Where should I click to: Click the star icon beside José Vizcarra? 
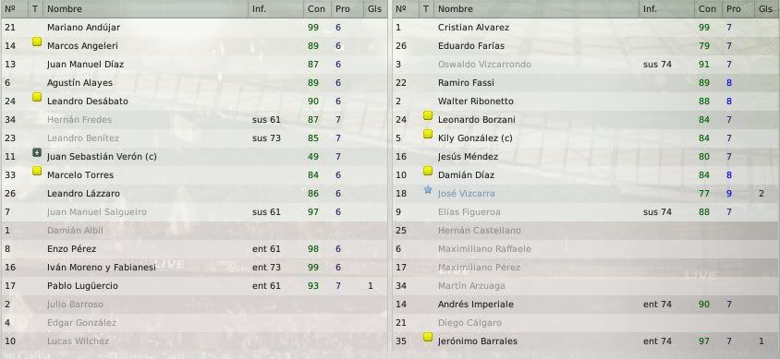pyautogui.click(x=427, y=189)
